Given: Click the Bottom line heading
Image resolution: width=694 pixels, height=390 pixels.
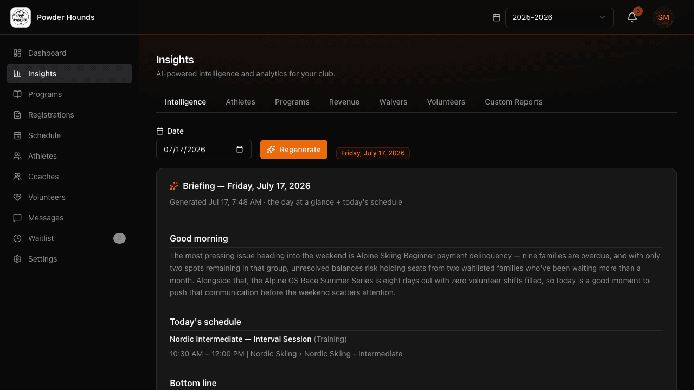Looking at the screenshot, I should pyautogui.click(x=193, y=383).
